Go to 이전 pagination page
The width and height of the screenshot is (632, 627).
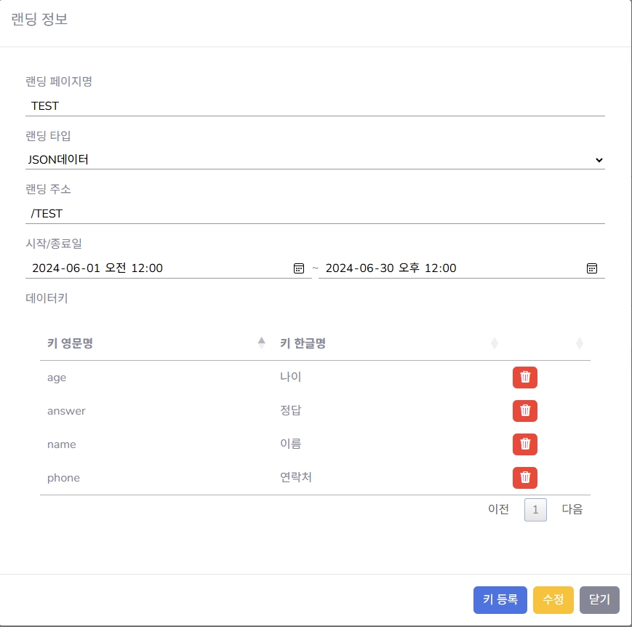[499, 509]
